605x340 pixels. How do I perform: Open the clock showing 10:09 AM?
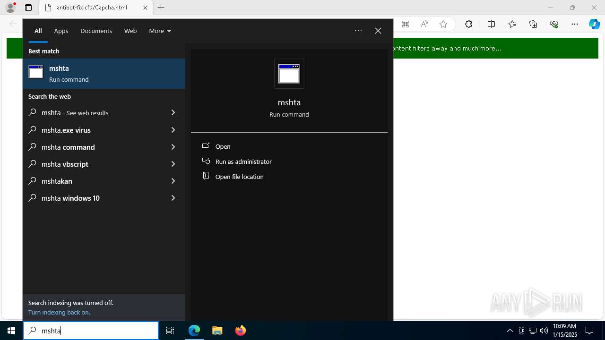pos(565,331)
